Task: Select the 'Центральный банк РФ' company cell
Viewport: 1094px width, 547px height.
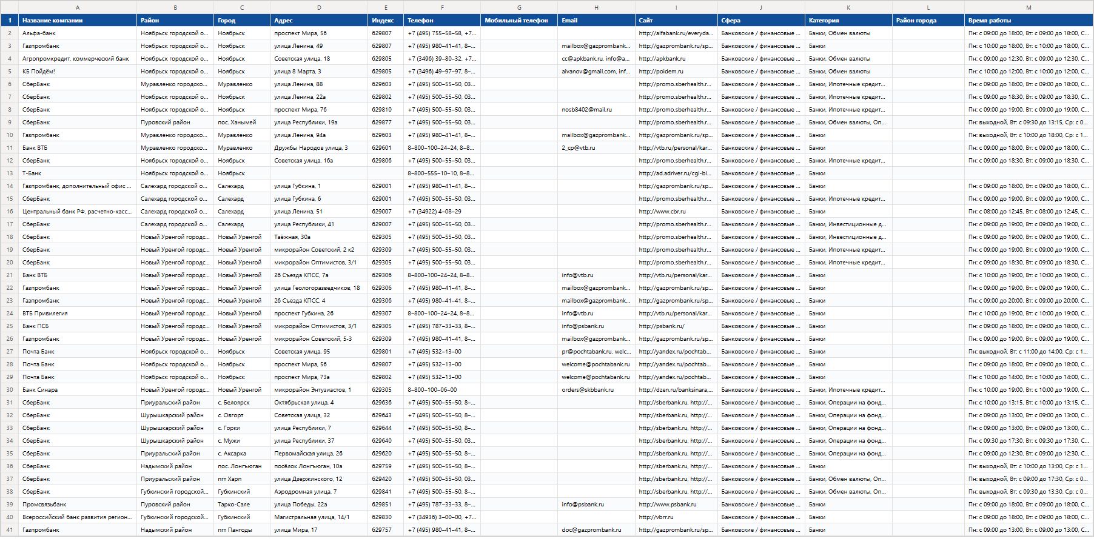Action: click(x=78, y=212)
